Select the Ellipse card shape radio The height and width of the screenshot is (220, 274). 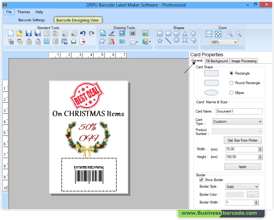231,92
